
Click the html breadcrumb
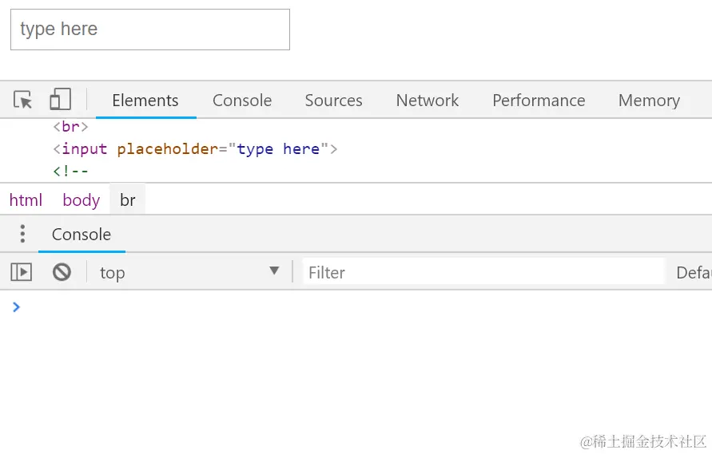tap(26, 200)
